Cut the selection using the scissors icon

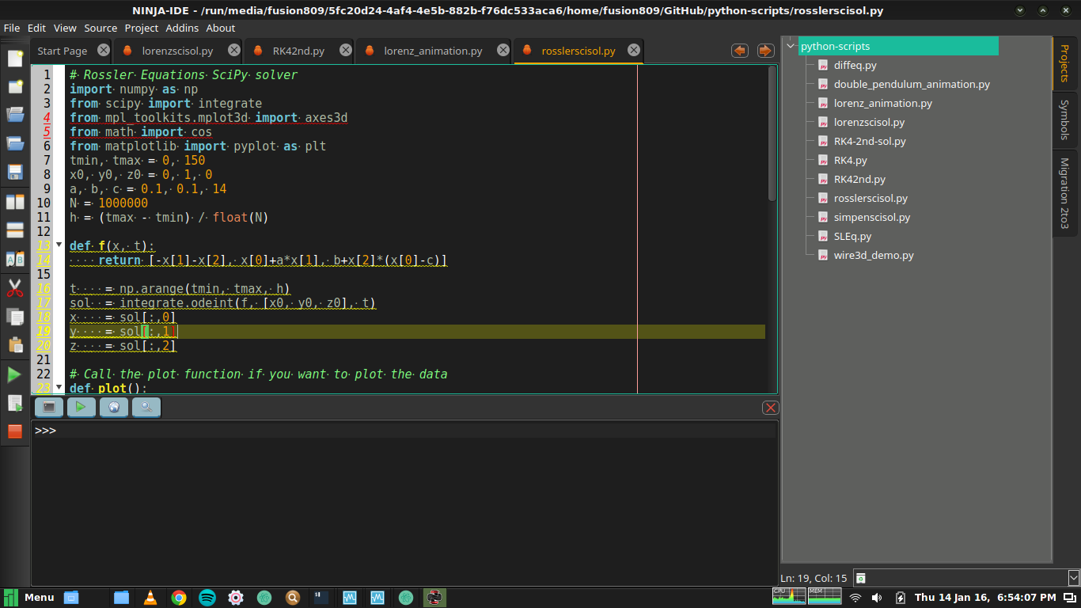[15, 288]
